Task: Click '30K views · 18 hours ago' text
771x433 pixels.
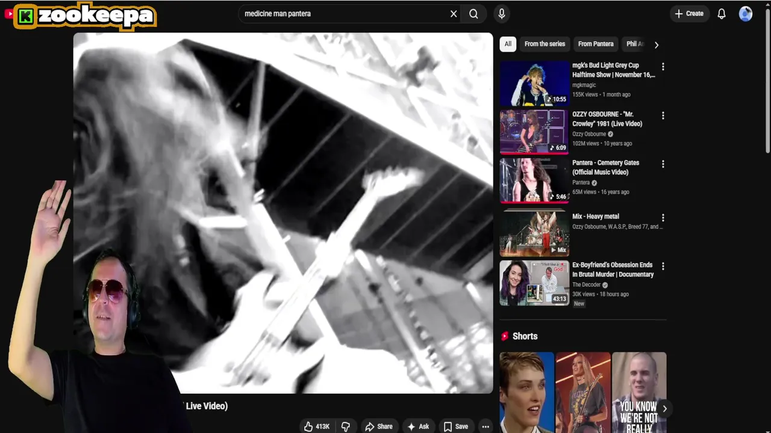Action: tap(601, 294)
